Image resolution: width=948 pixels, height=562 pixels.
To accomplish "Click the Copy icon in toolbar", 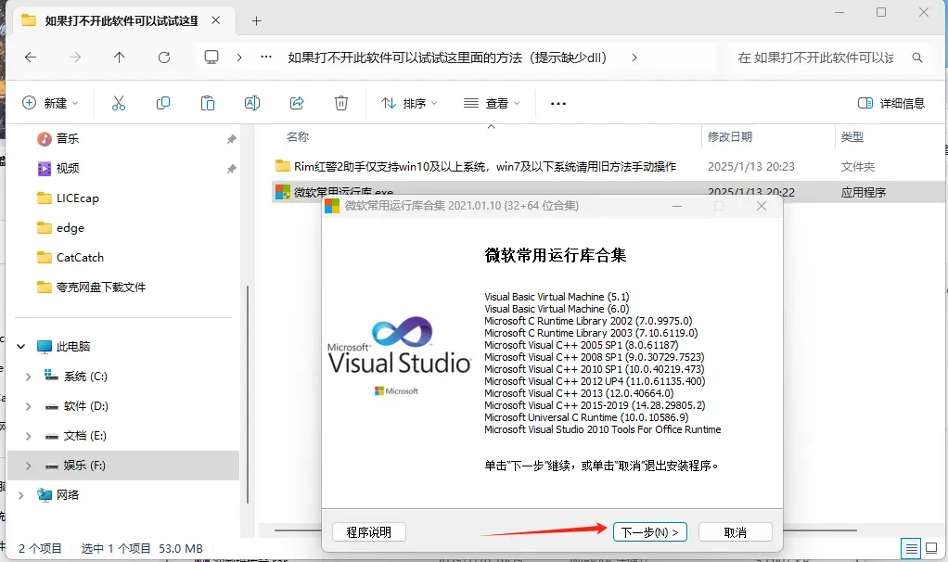I will pyautogui.click(x=162, y=103).
